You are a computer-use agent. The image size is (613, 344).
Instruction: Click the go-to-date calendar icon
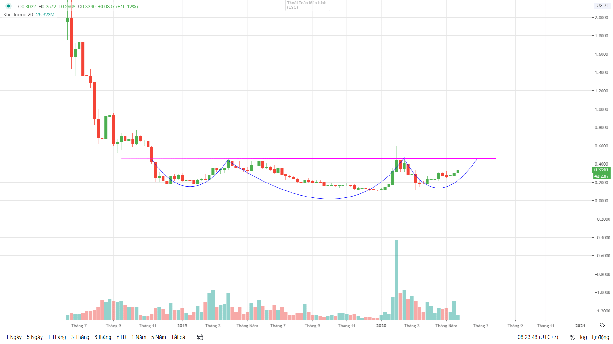200,337
